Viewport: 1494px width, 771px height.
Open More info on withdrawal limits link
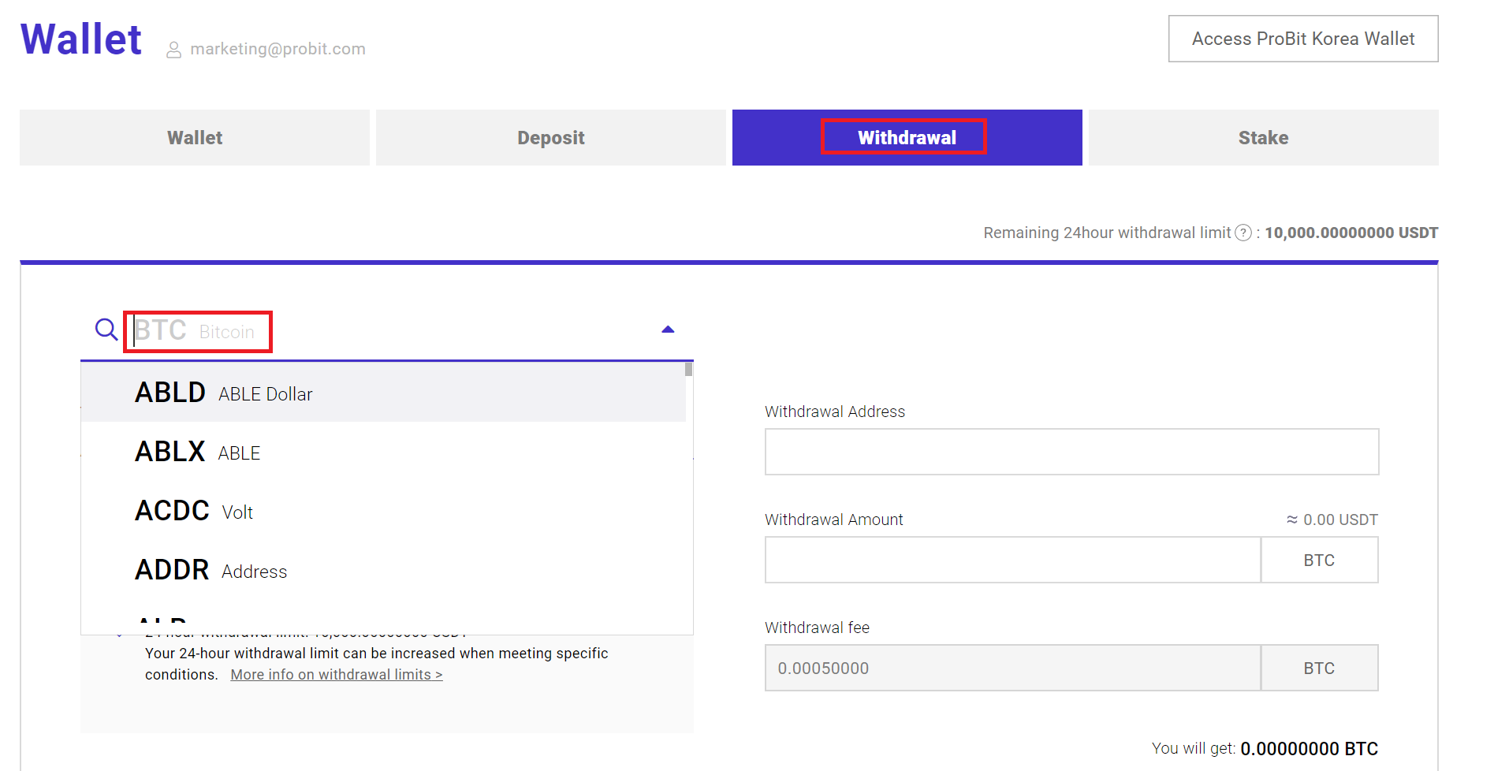click(x=337, y=675)
